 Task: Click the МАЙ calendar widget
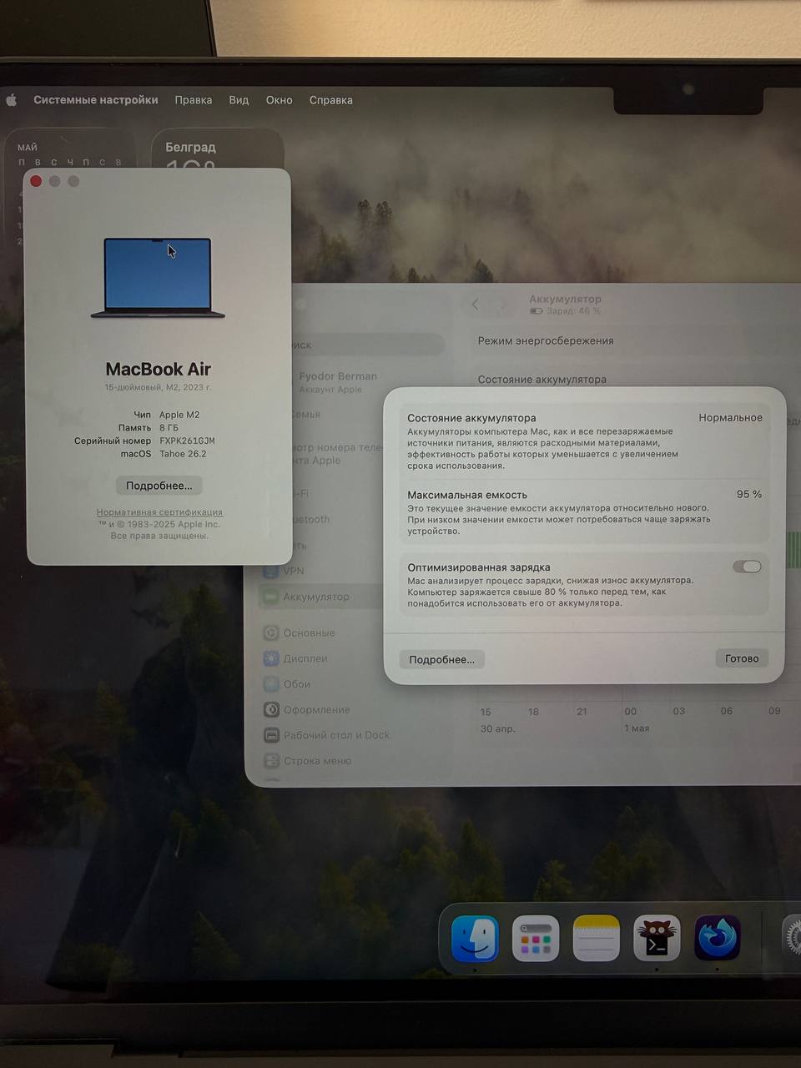click(x=71, y=149)
